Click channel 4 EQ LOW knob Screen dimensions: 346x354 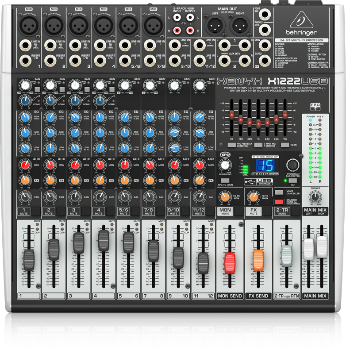pyautogui.click(x=100, y=148)
